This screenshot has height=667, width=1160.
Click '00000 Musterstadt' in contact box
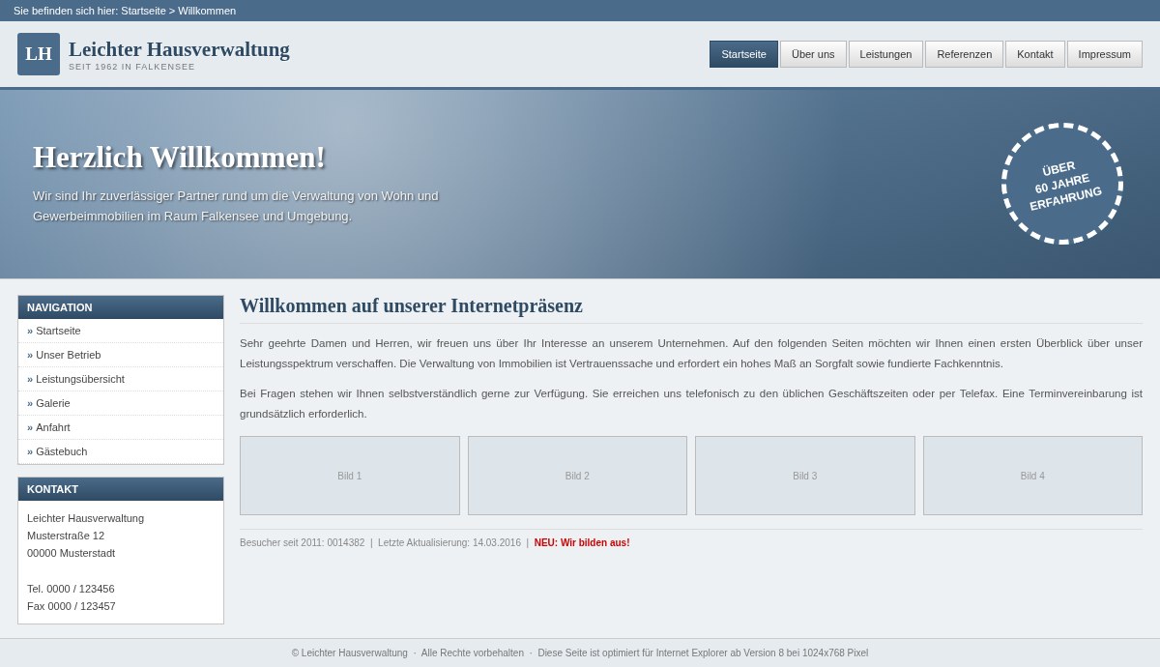tap(71, 553)
